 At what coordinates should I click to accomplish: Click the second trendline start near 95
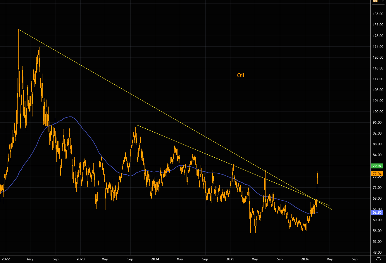[136, 125]
